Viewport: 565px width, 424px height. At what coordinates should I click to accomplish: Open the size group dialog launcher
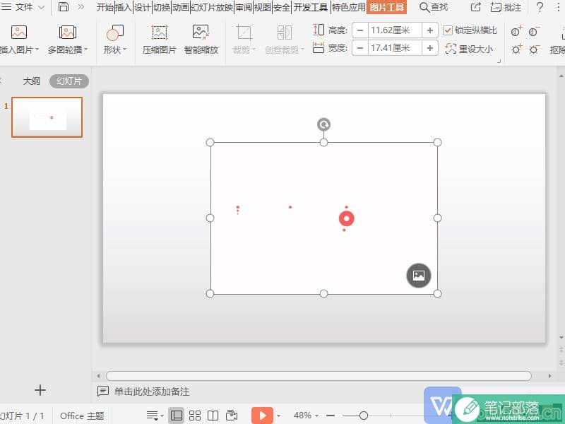(x=499, y=61)
